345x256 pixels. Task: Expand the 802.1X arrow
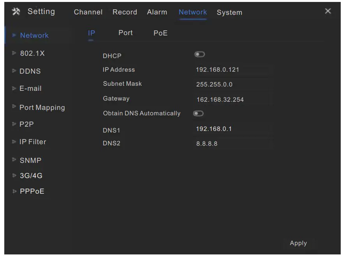[x=14, y=53]
